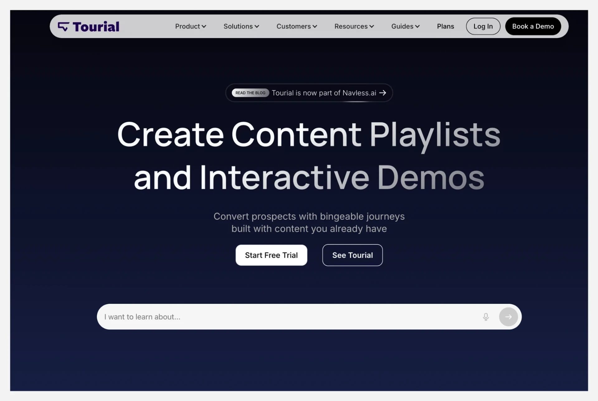Image resolution: width=598 pixels, height=401 pixels.
Task: Go to the Plans page
Action: 445,26
